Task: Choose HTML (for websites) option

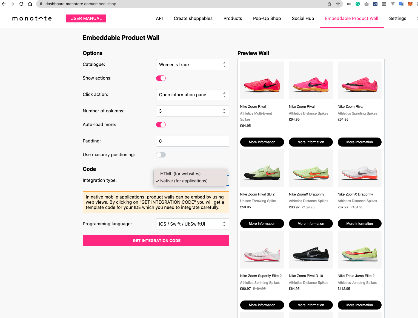Action: point(190,174)
